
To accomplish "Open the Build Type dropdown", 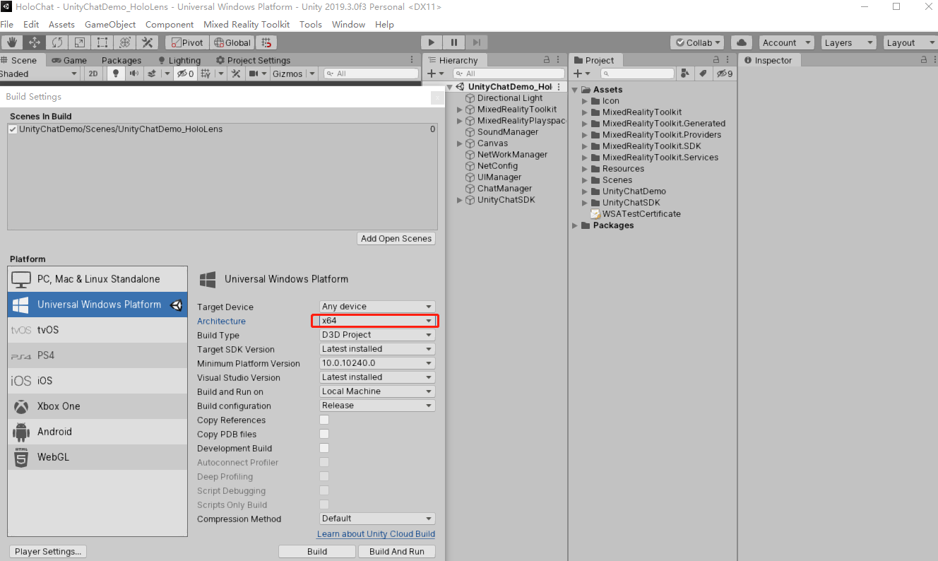I will pos(376,335).
